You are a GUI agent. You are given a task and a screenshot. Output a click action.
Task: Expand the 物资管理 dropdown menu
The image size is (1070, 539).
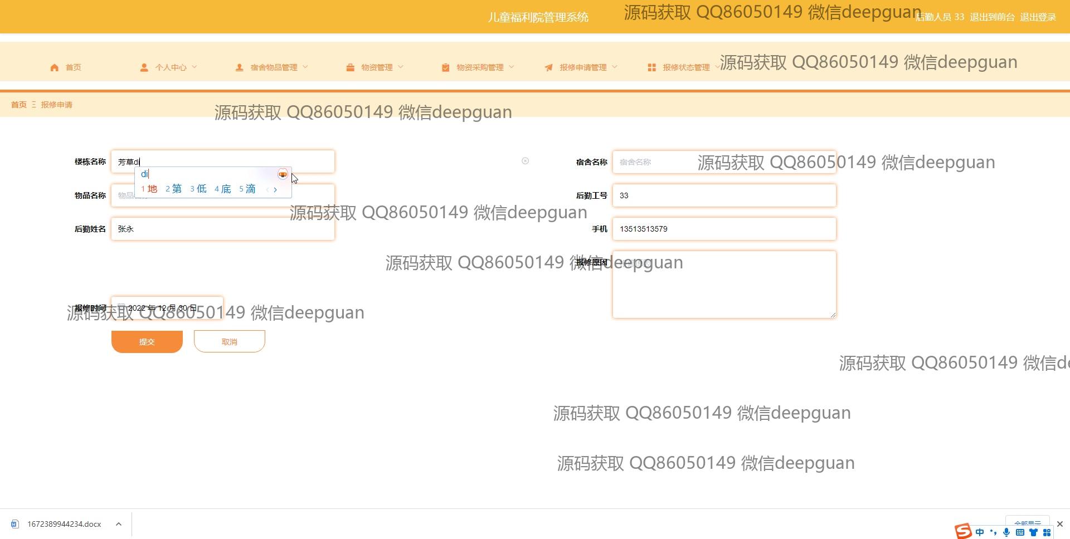(x=377, y=67)
